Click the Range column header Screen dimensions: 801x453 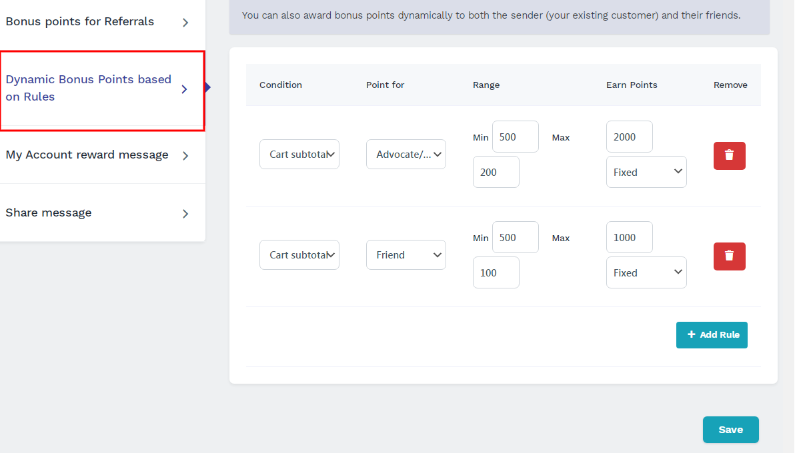tap(486, 85)
